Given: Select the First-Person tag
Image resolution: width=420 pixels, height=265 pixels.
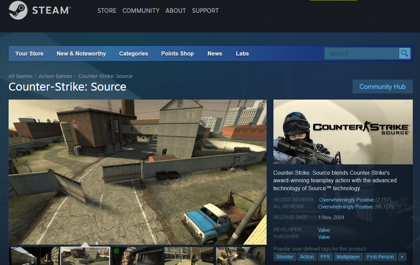Looking at the screenshot, I should (380, 257).
